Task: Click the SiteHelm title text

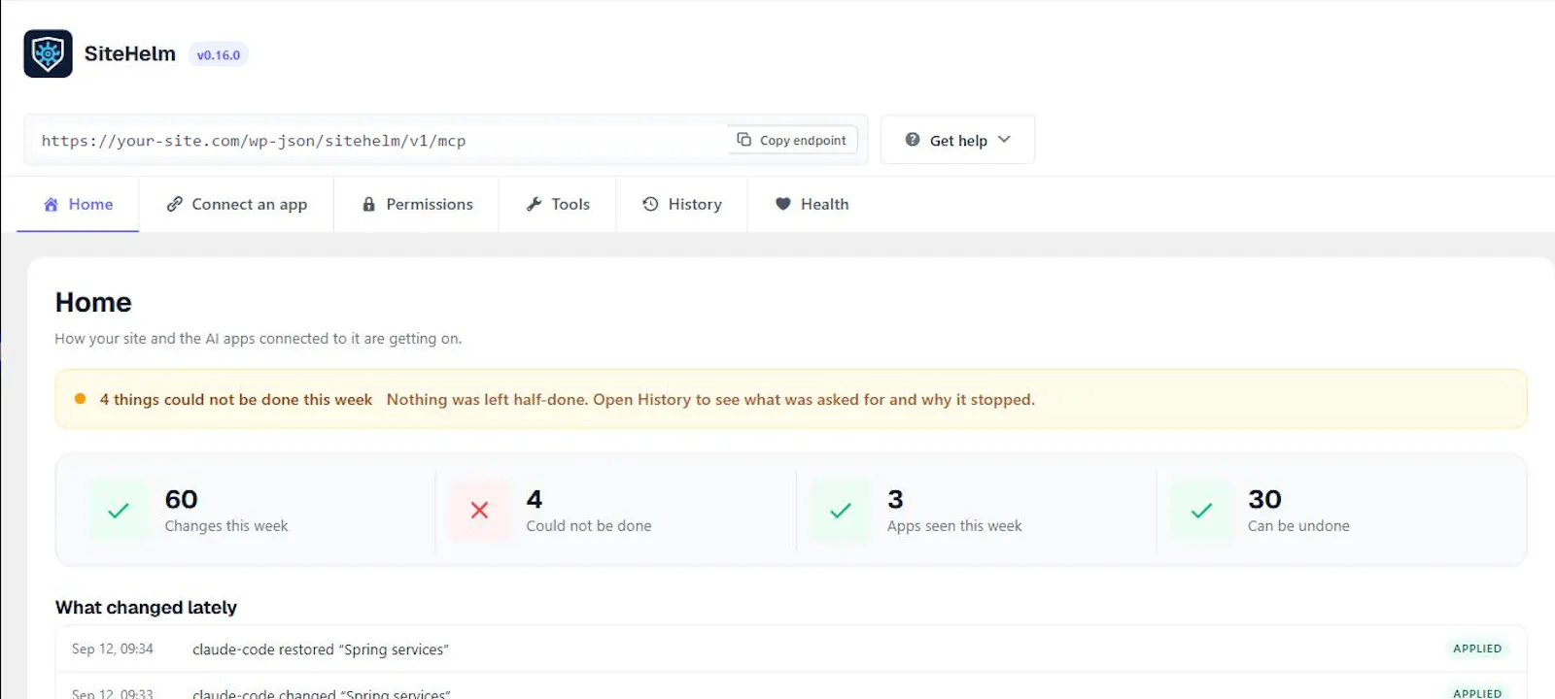Action: point(130,53)
